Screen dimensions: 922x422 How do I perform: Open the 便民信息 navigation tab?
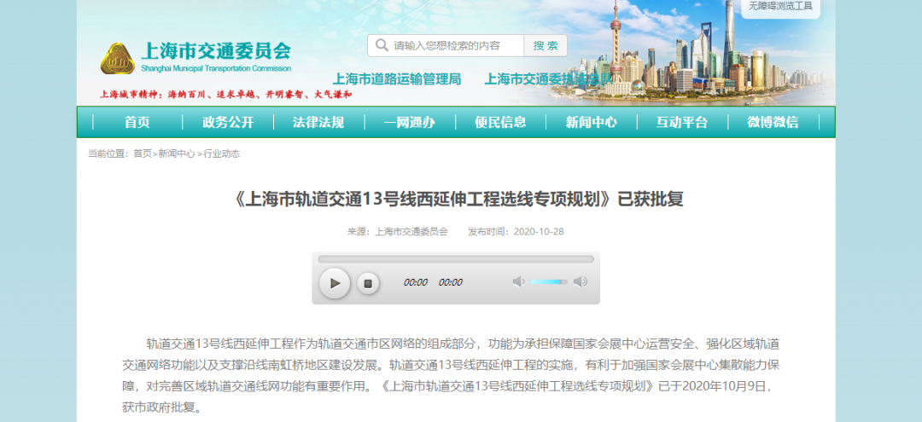pyautogui.click(x=500, y=122)
